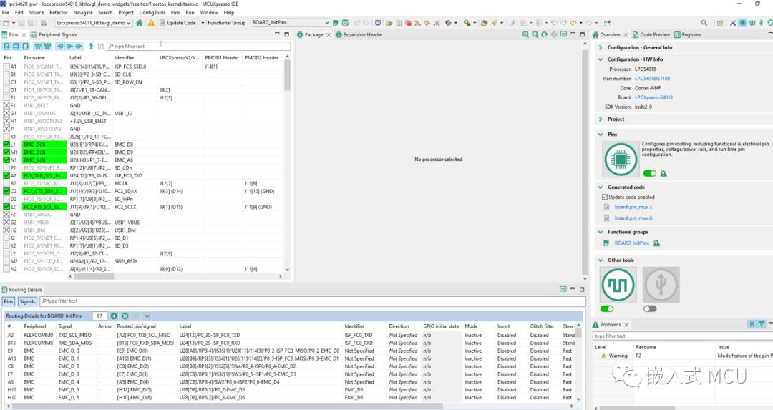Open the greyed USB peripheral tool icon
Screen dimensions: 773x410
point(661,284)
